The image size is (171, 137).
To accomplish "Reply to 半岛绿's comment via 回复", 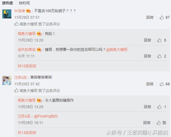I will coord(150,17).
